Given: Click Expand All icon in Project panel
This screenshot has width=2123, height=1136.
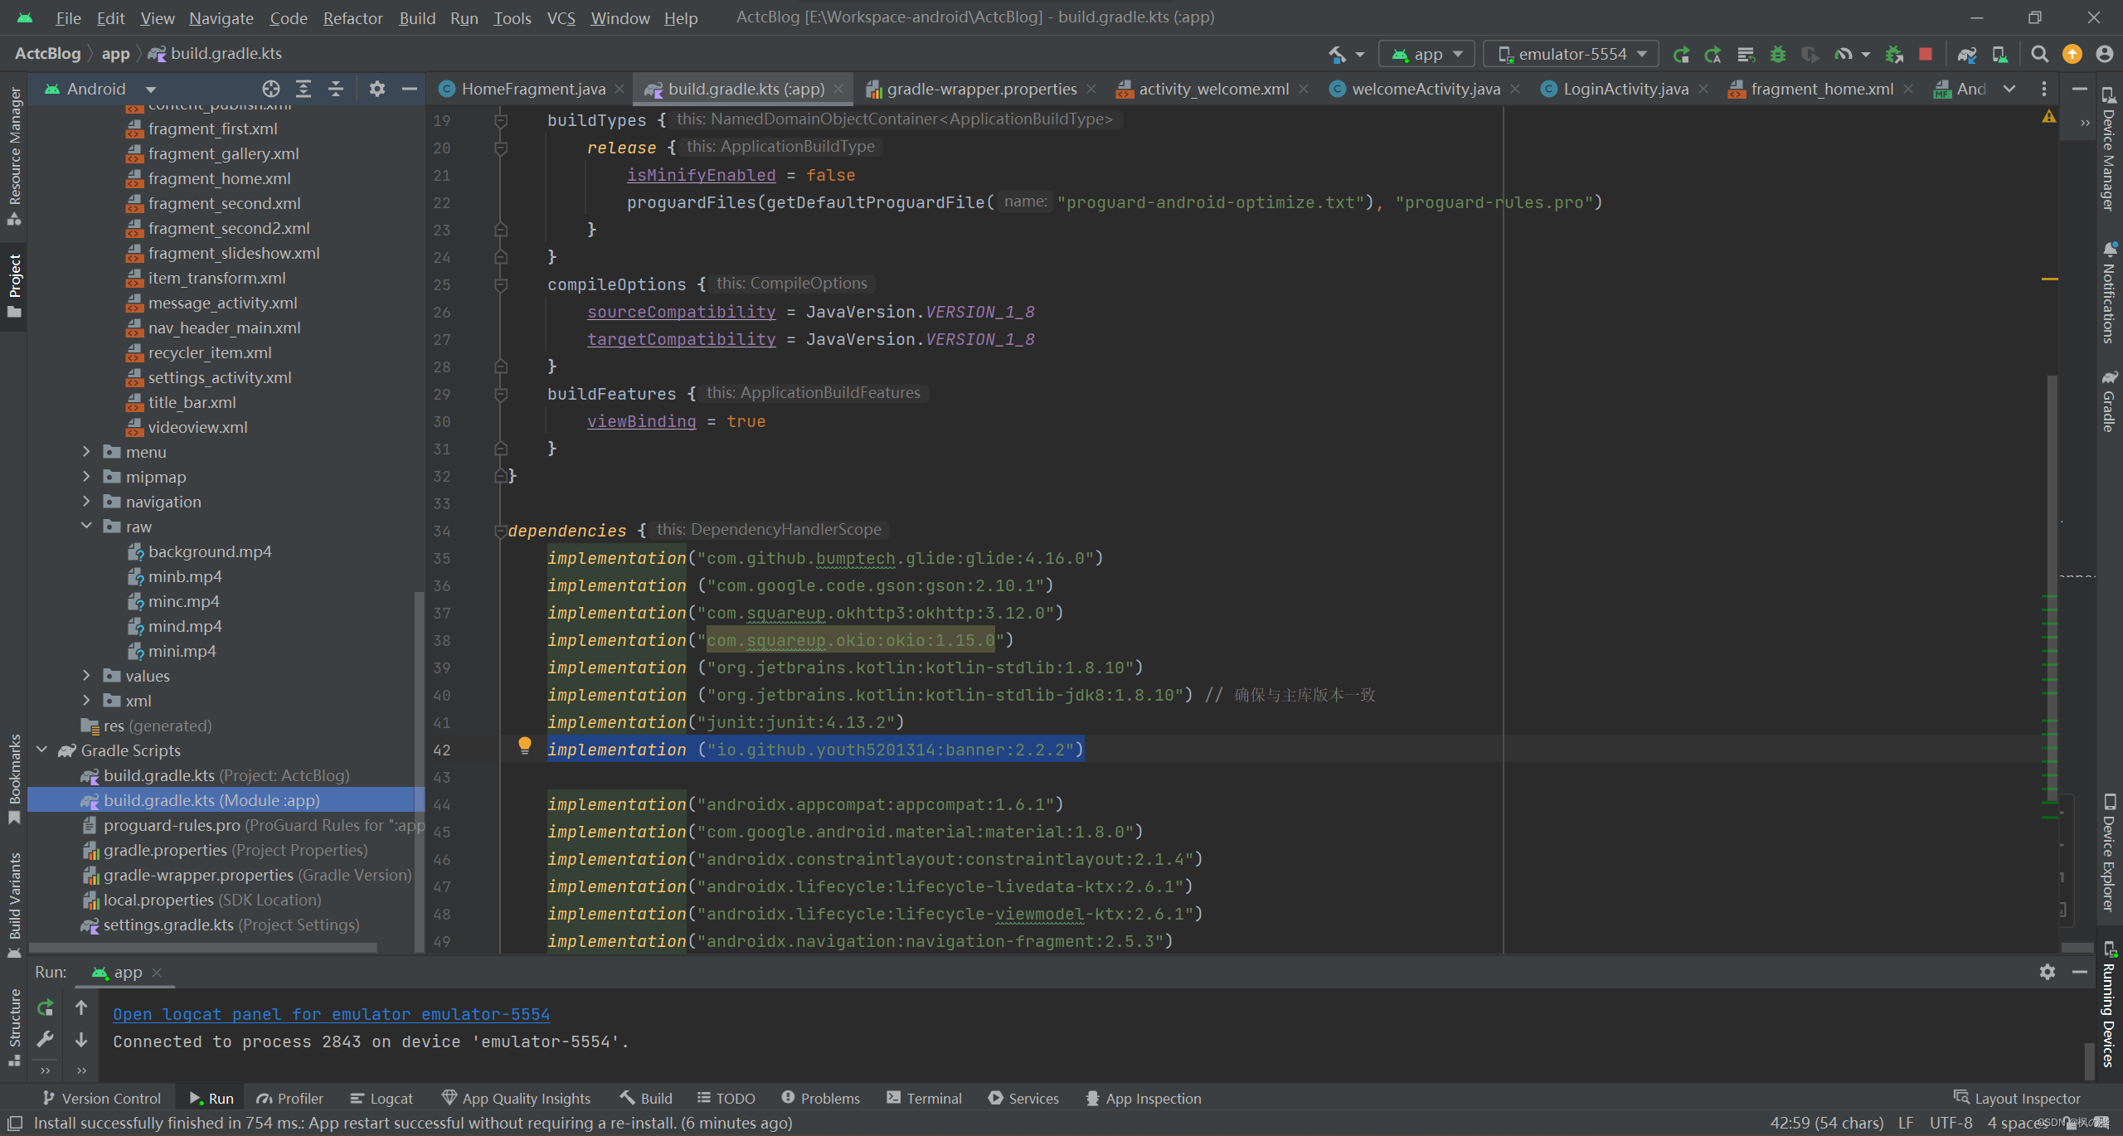Looking at the screenshot, I should point(304,89).
